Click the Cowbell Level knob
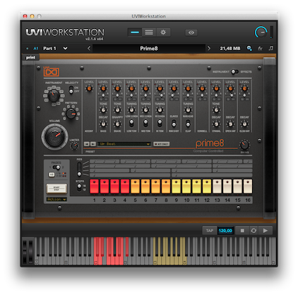 click(202, 89)
